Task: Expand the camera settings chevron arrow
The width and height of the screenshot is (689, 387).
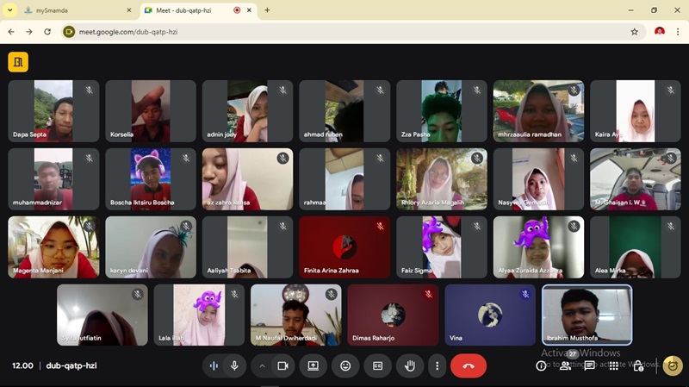Action: [x=263, y=365]
